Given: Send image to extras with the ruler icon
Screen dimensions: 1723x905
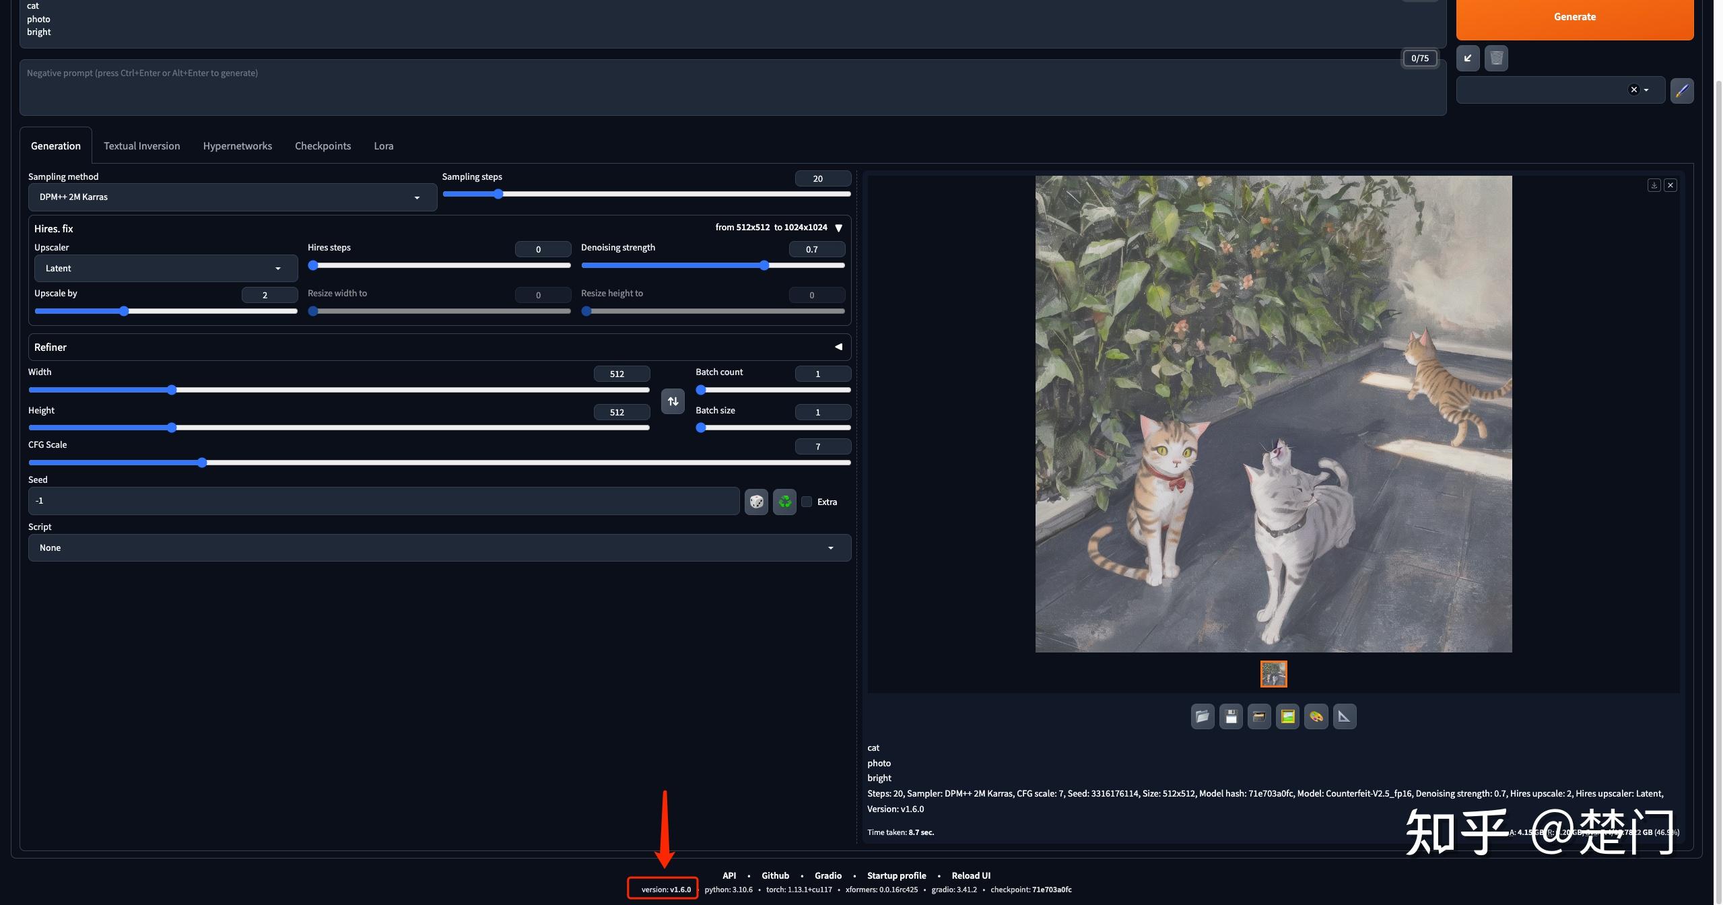Looking at the screenshot, I should 1344,716.
